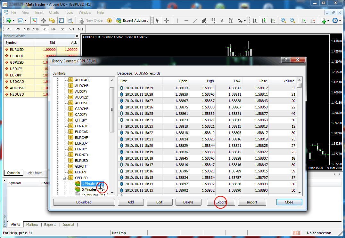Click the connection status bars icon
The width and height of the screenshot is (345, 238).
296,233
